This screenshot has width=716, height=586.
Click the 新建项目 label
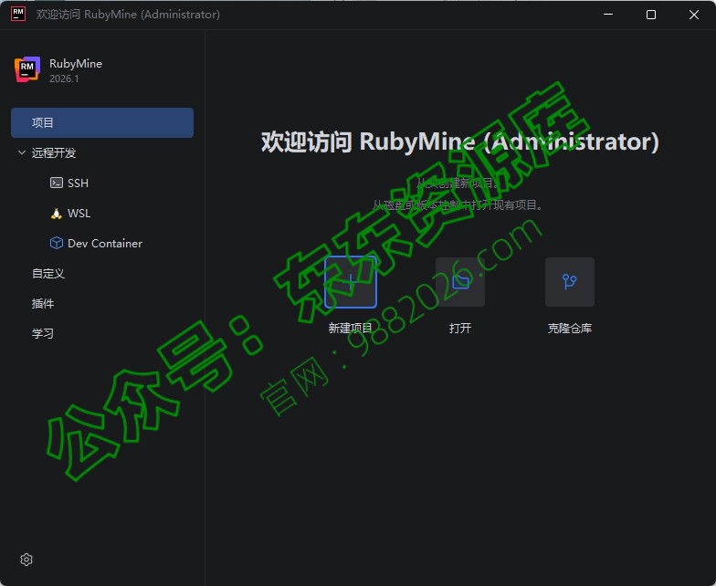(x=351, y=329)
